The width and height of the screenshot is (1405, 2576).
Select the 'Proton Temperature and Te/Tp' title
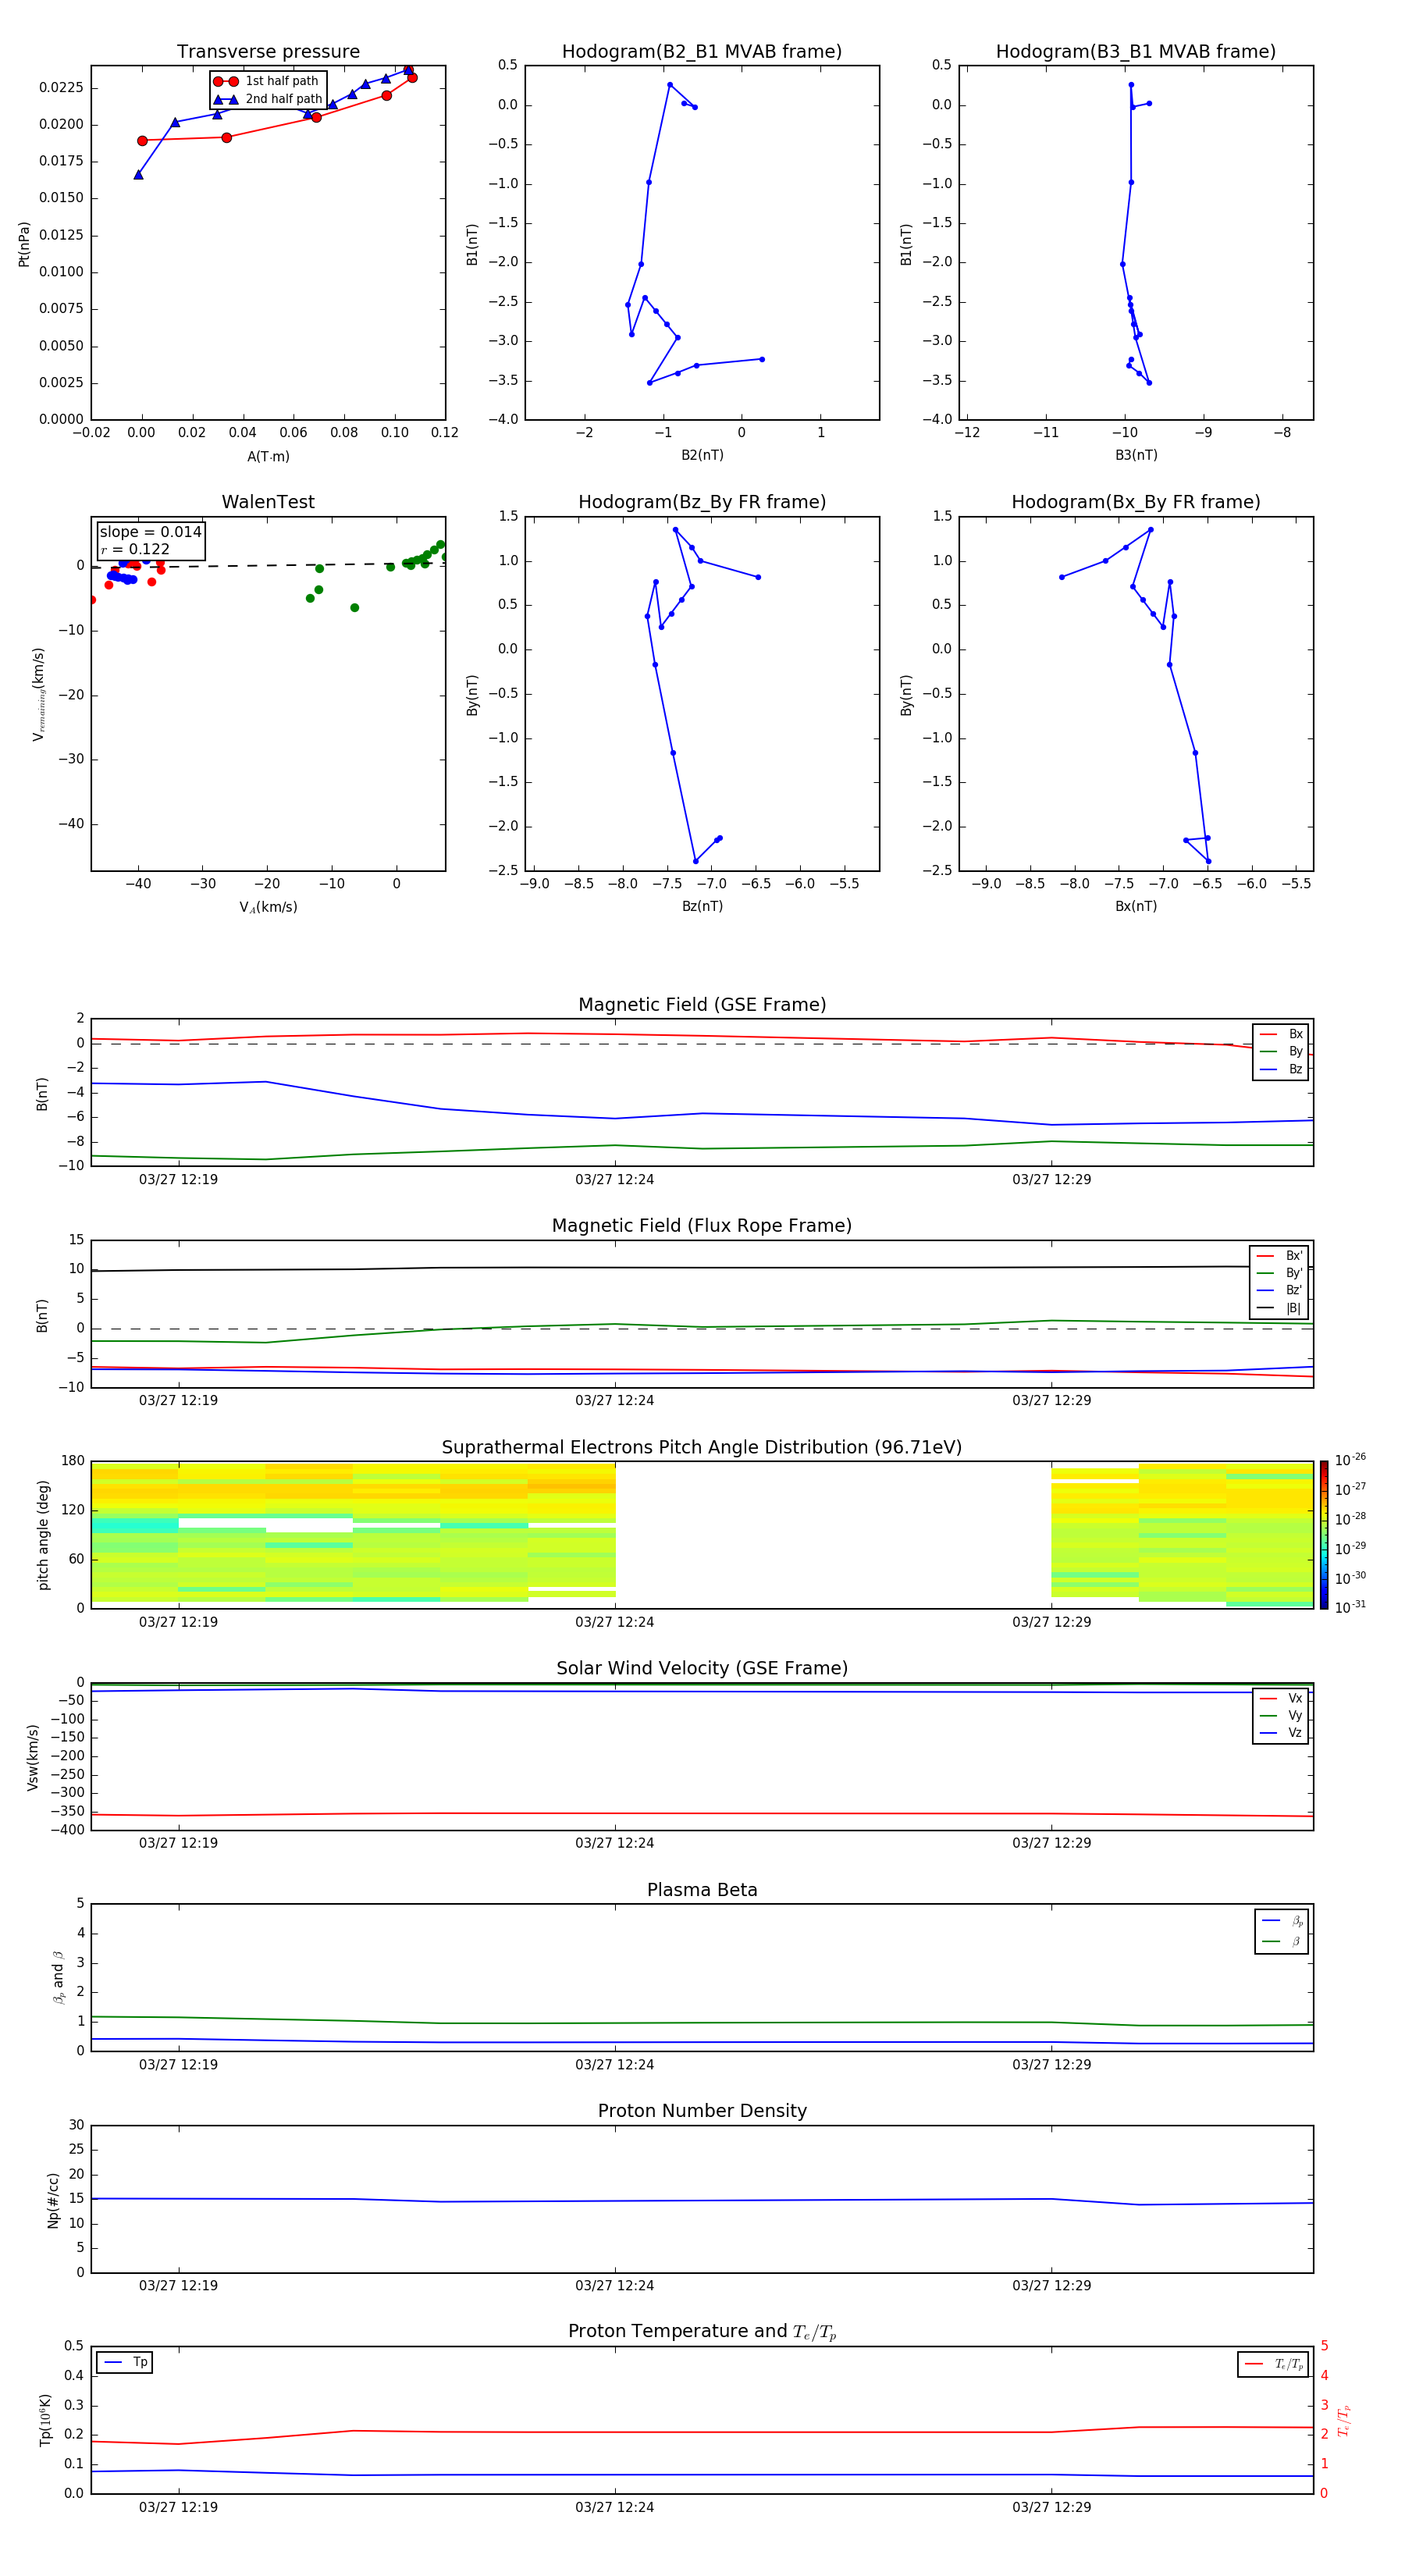tap(702, 2332)
